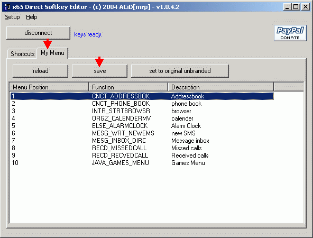
Task: Select the RECD_MISSEDCALL Missed calls row
Action: [142, 148]
